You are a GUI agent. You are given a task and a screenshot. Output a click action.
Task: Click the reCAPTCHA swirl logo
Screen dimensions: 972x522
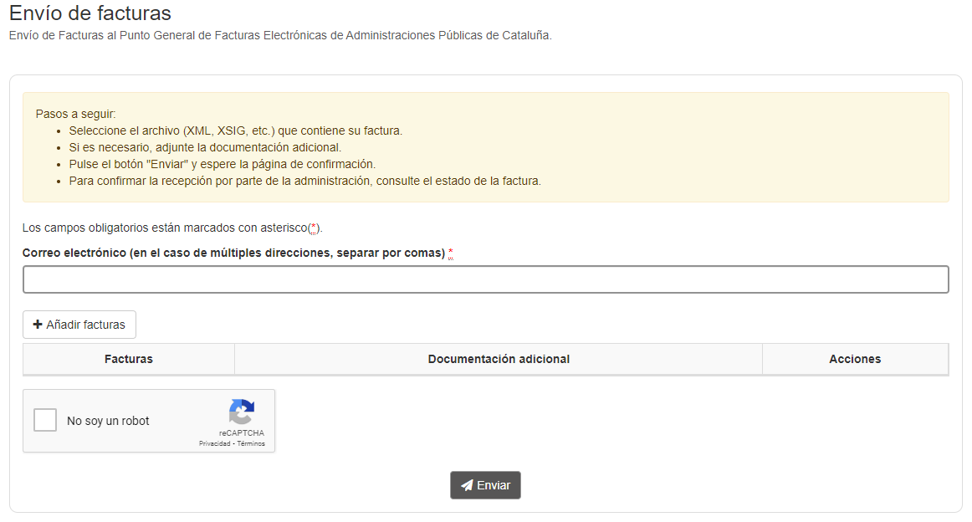pos(242,412)
